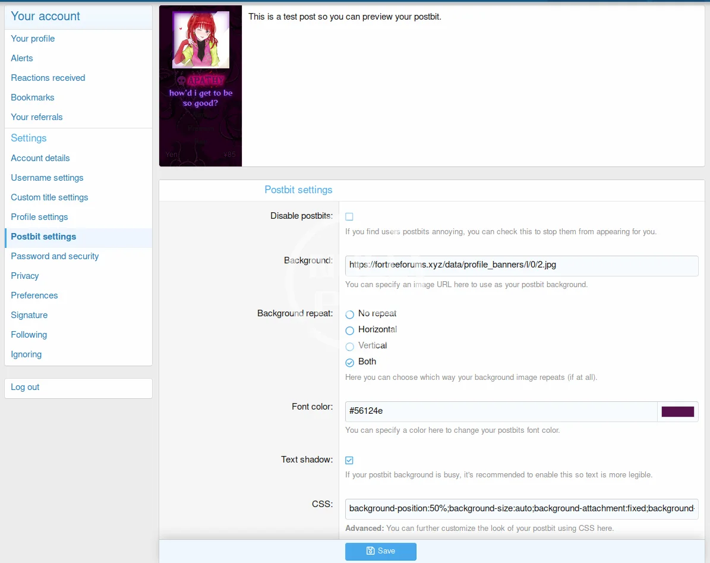Screen dimensions: 710x563
Task: Toggle the Text shadow checkbox
Action: pyautogui.click(x=349, y=460)
